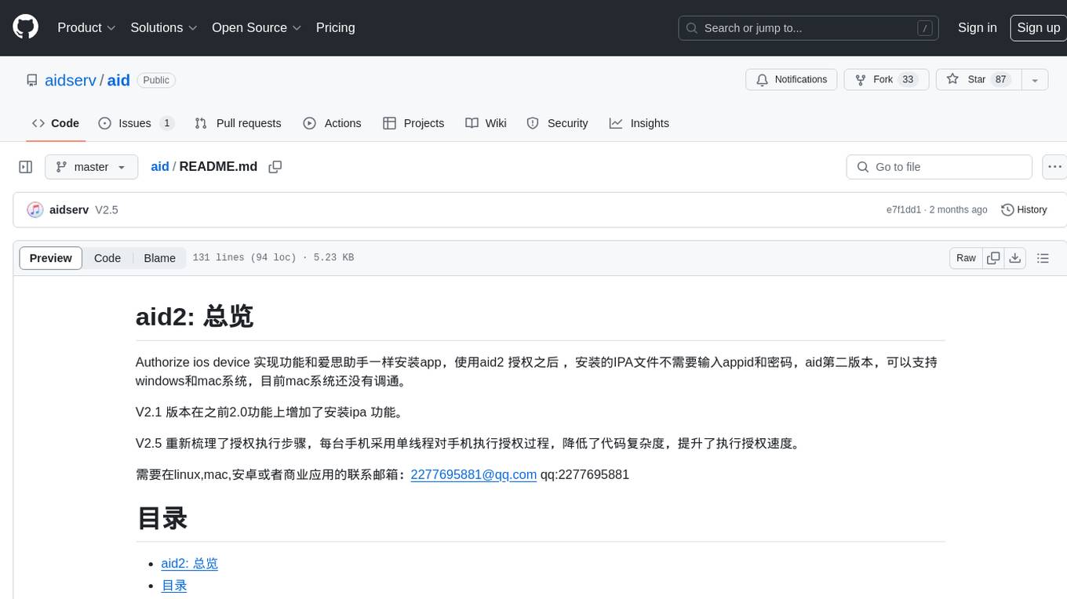
Task: Open the Wiki tab
Action: pyautogui.click(x=486, y=123)
